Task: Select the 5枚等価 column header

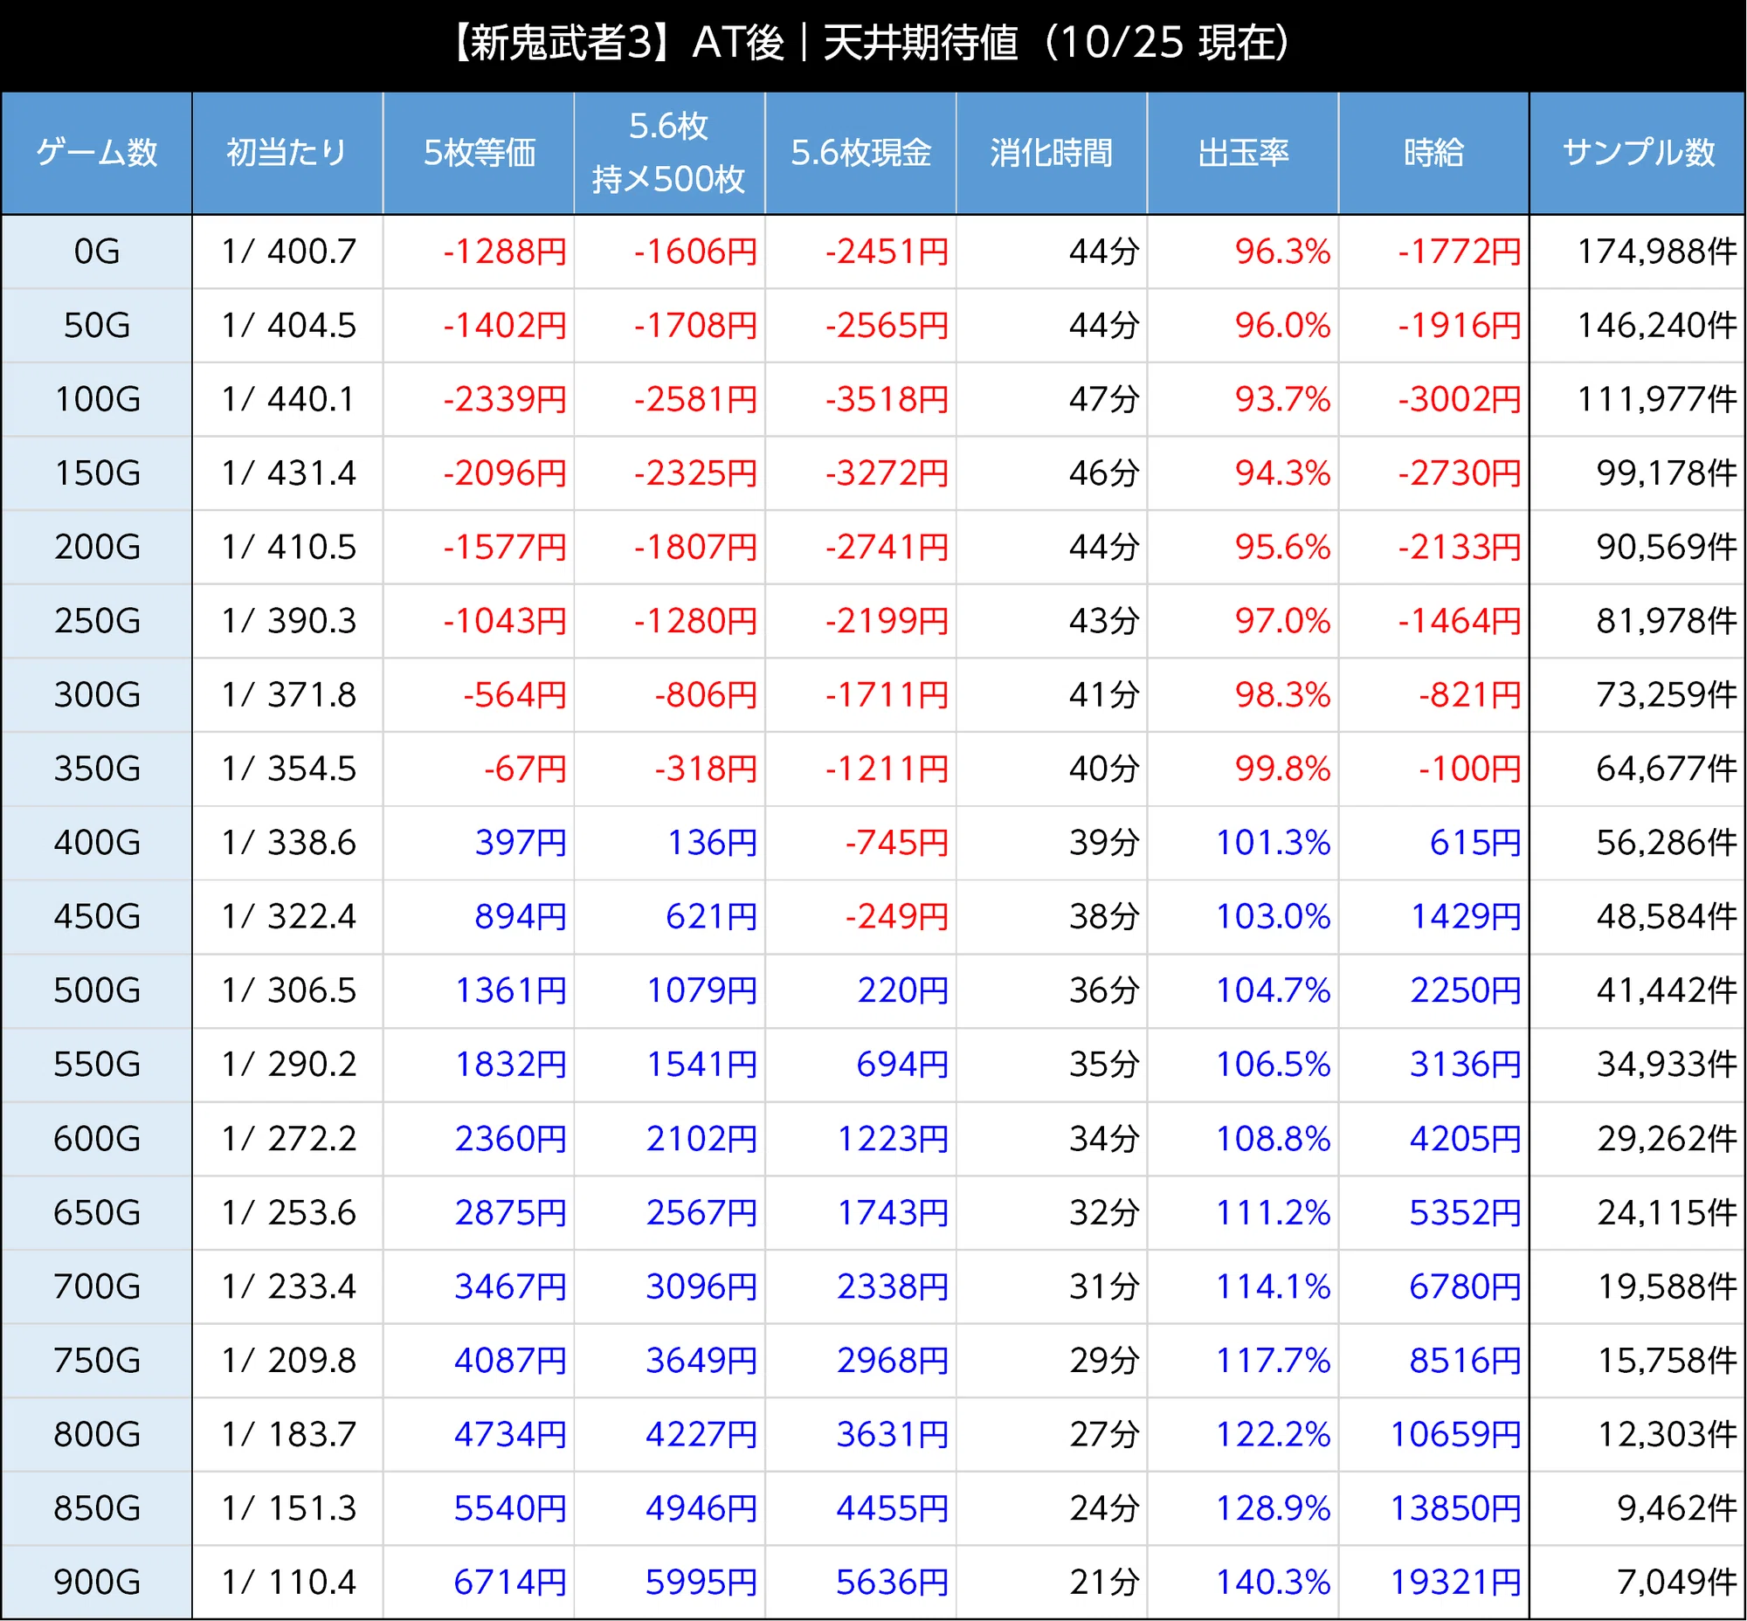Action: coord(479,153)
